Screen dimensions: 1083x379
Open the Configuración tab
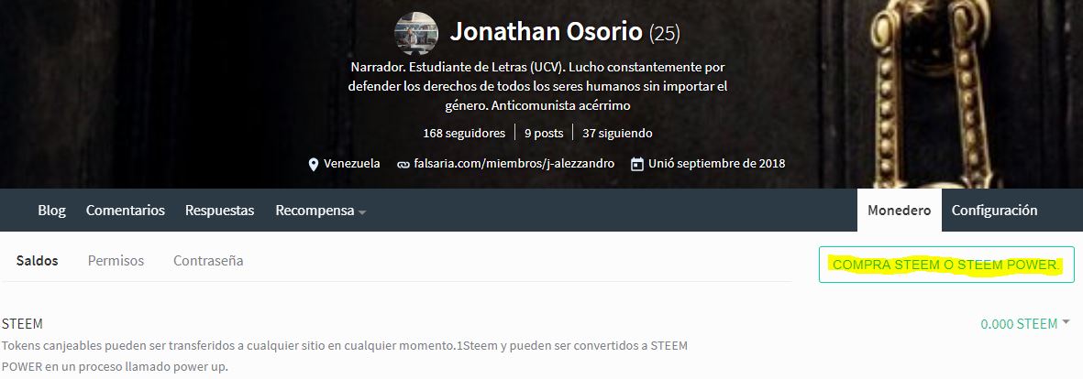995,211
